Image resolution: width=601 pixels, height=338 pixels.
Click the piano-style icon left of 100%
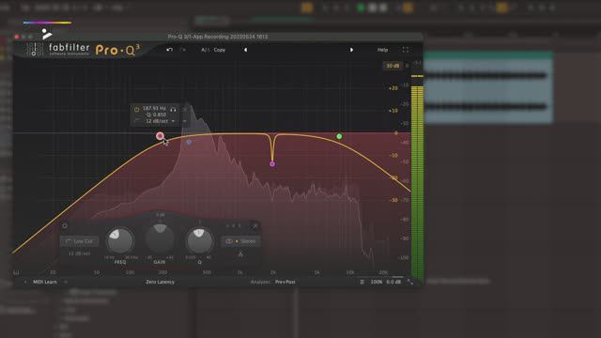(362, 282)
